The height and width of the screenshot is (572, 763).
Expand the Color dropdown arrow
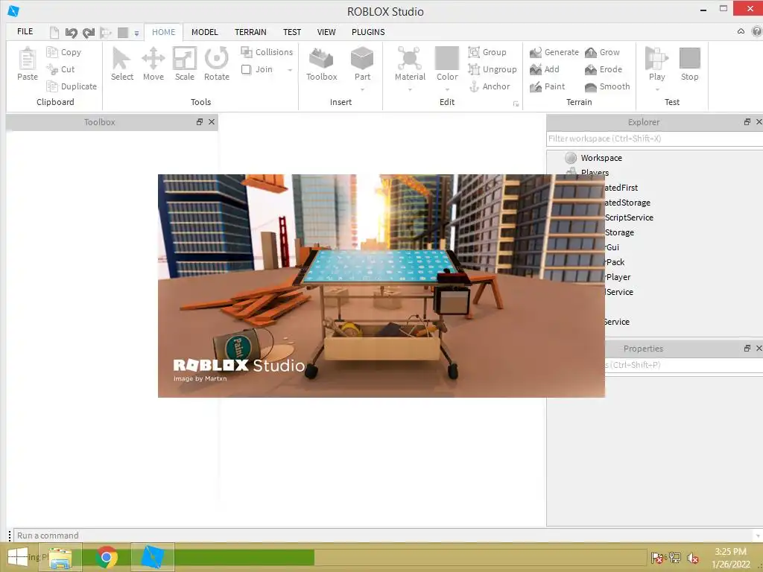[x=447, y=89]
